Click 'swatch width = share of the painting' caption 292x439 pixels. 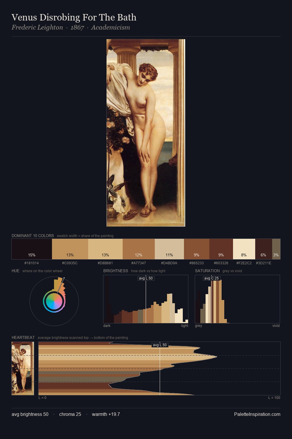pos(85,236)
